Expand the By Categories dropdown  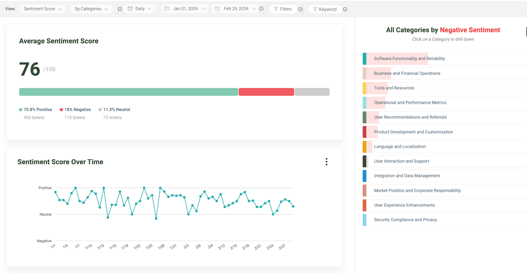click(91, 9)
